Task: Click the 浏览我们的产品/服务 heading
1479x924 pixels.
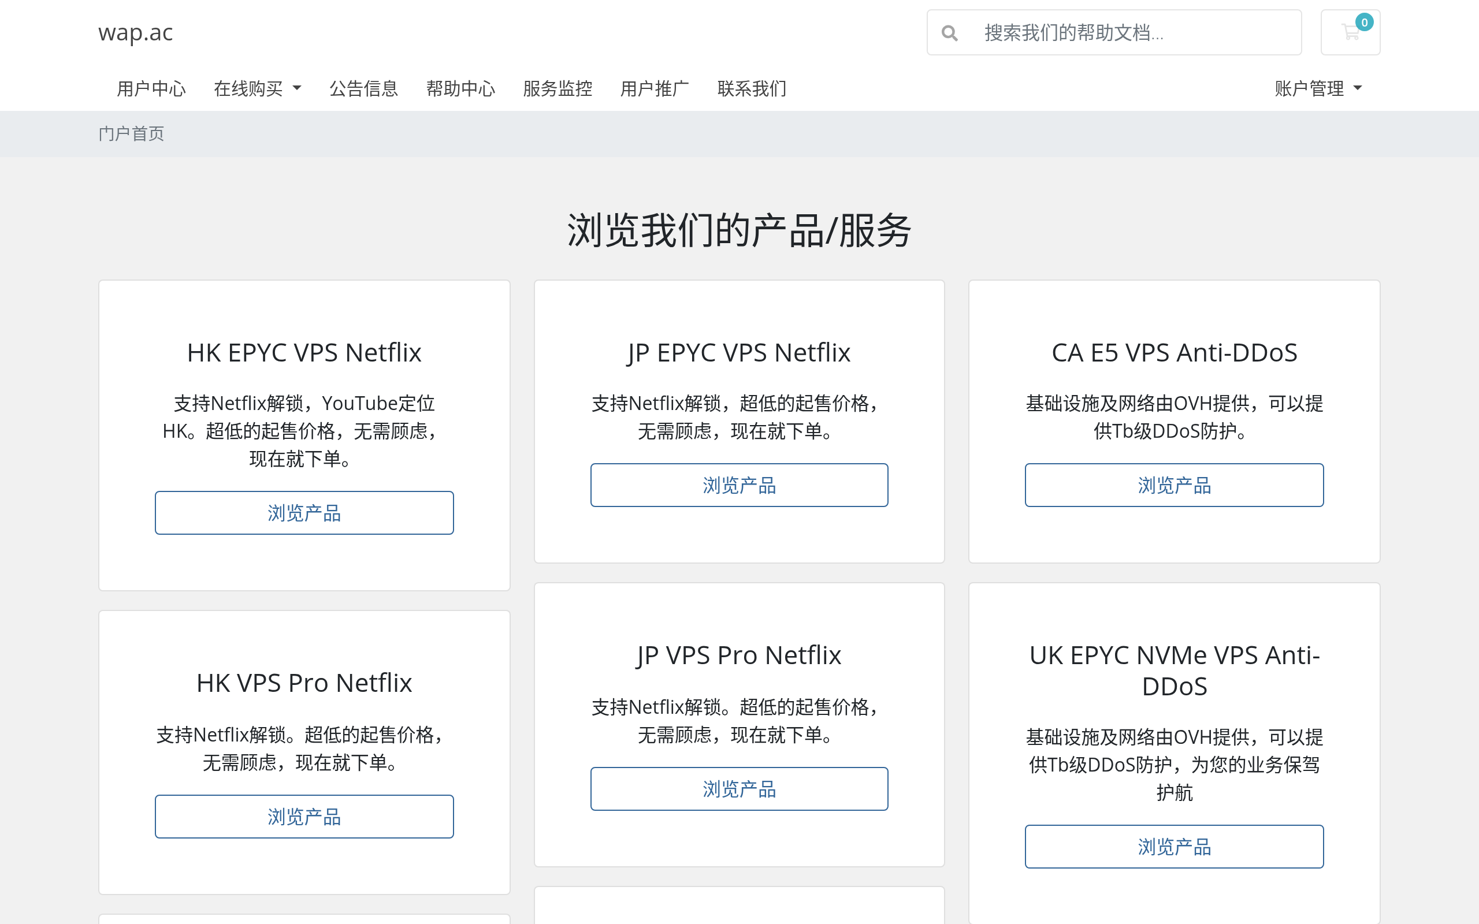Action: point(739,230)
